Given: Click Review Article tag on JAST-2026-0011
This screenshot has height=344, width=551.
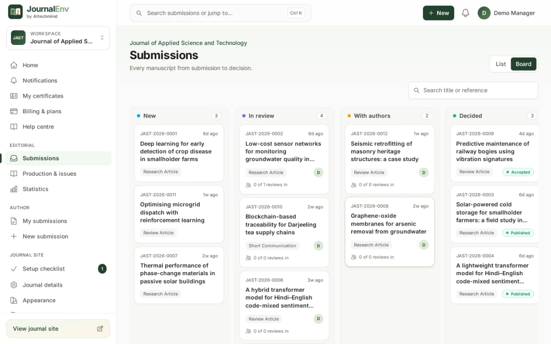Looking at the screenshot, I should pos(158,233).
